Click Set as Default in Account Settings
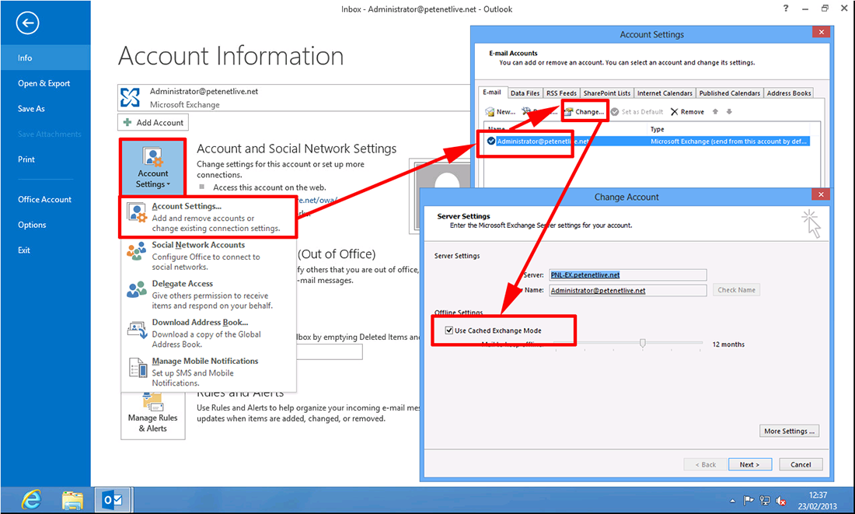 [637, 112]
